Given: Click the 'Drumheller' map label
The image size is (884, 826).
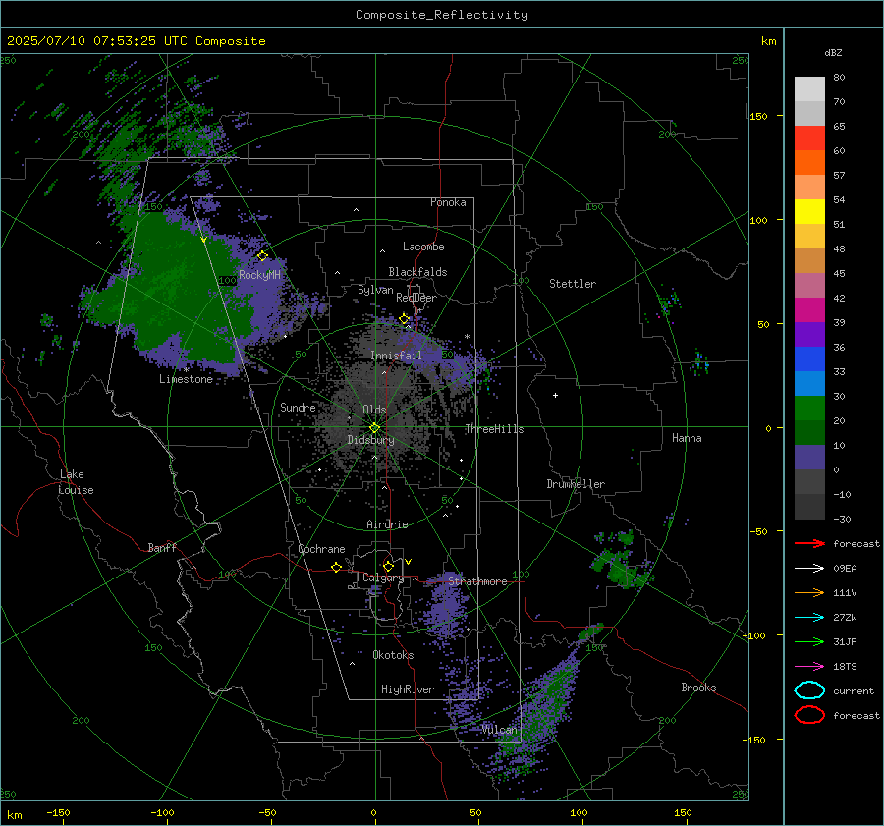Looking at the screenshot, I should coord(576,484).
